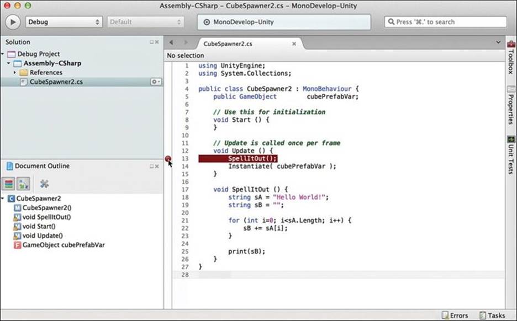Toggle alphabetical sort icon in Document Outline
The width and height of the screenshot is (517, 321).
click(23, 184)
